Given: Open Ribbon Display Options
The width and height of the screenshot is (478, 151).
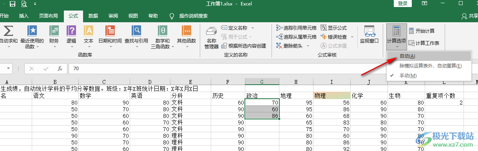Looking at the screenshot, I should [x=424, y=4].
